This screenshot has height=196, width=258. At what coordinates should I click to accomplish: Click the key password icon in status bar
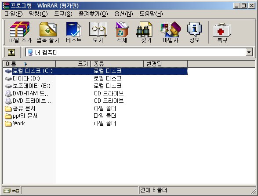tap(15, 191)
